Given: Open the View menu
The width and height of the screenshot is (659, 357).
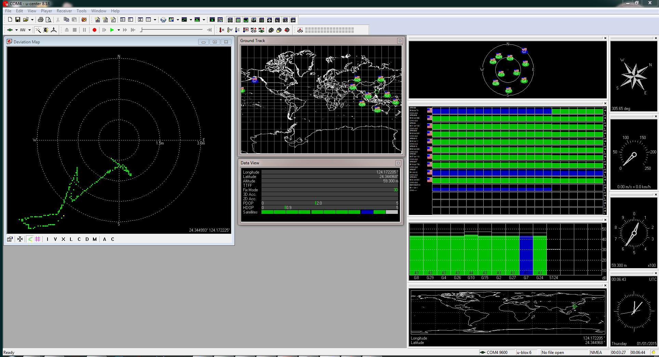Looking at the screenshot, I should click(32, 11).
